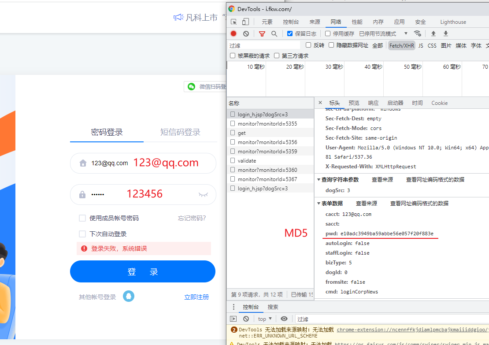Open the 已停用节流模式 dropdown
Screen dimensions: 489x345
pyautogui.click(x=377, y=33)
